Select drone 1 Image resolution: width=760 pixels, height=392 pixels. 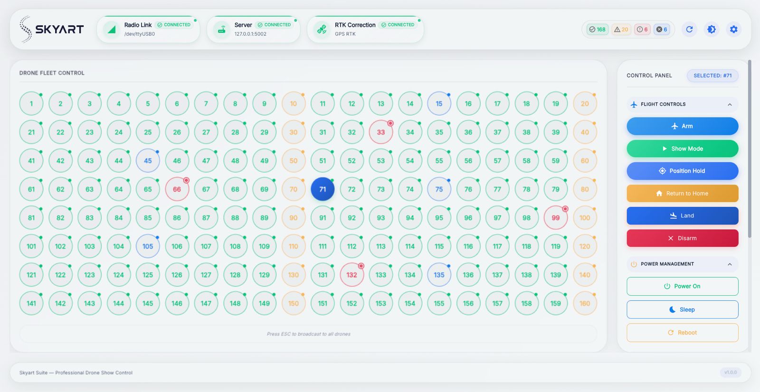[31, 103]
